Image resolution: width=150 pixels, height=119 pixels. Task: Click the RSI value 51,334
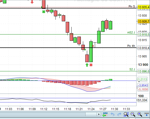(142, 100)
